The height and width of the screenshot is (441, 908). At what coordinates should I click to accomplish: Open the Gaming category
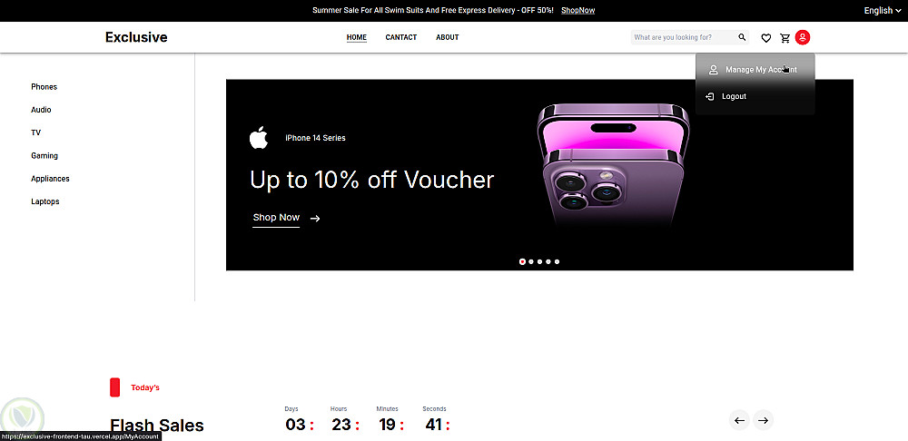click(x=44, y=156)
